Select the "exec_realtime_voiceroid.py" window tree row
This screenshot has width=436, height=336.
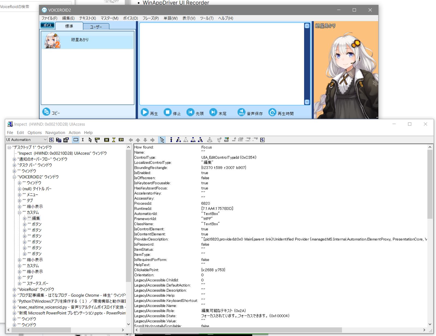(72, 307)
